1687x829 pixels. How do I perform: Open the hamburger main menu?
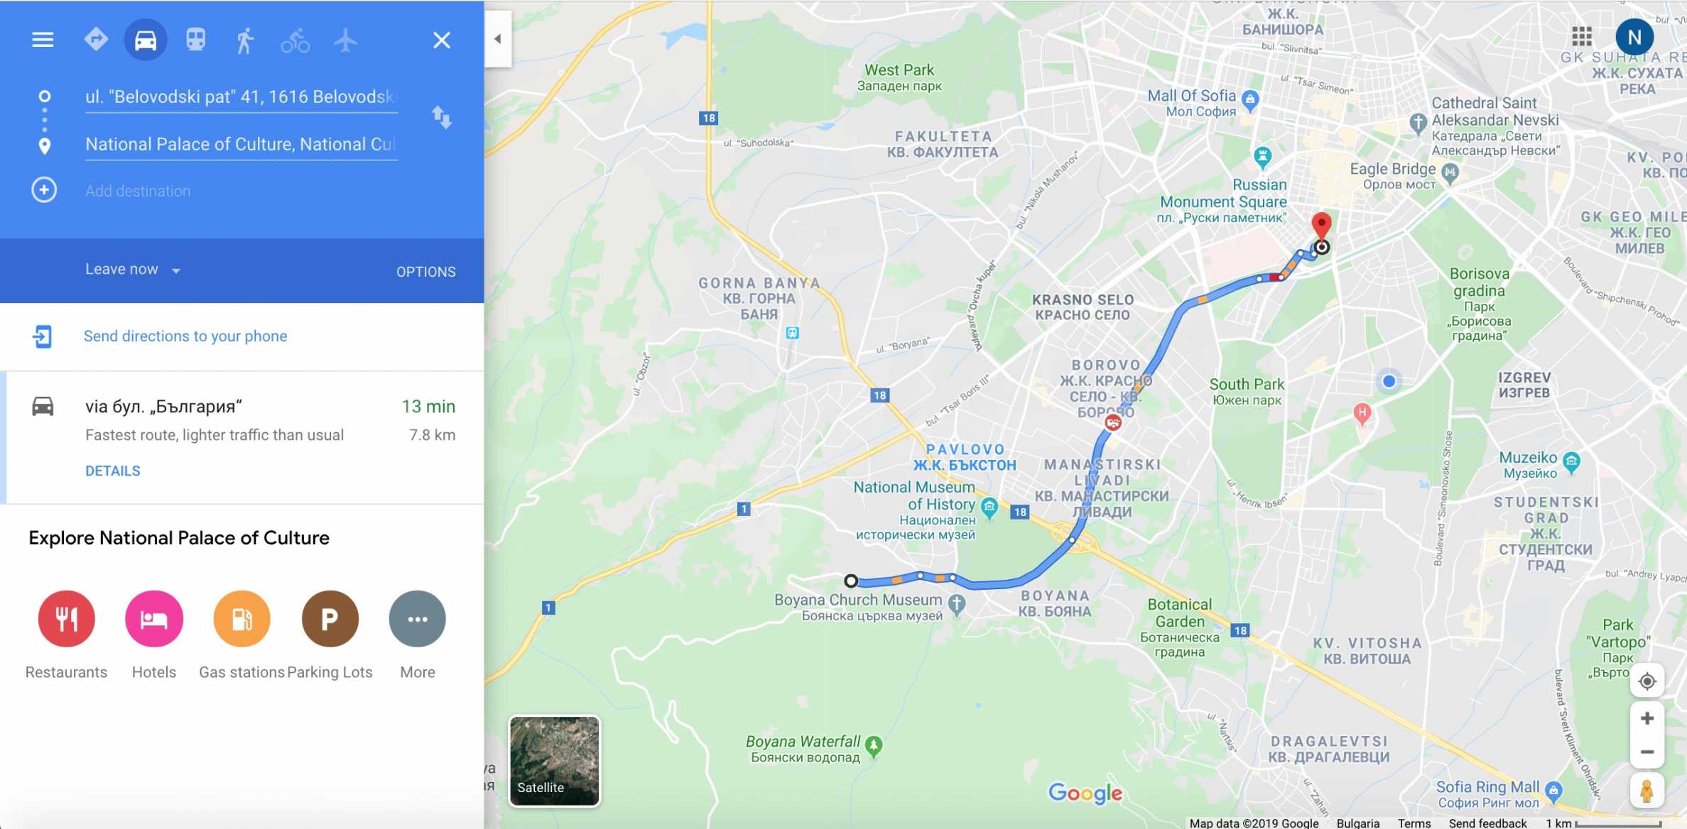(43, 40)
